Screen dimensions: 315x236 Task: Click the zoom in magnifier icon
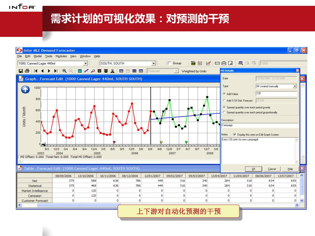(x=65, y=71)
